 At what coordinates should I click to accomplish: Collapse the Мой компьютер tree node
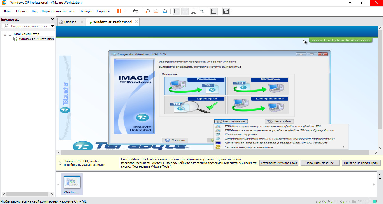click(x=5, y=34)
